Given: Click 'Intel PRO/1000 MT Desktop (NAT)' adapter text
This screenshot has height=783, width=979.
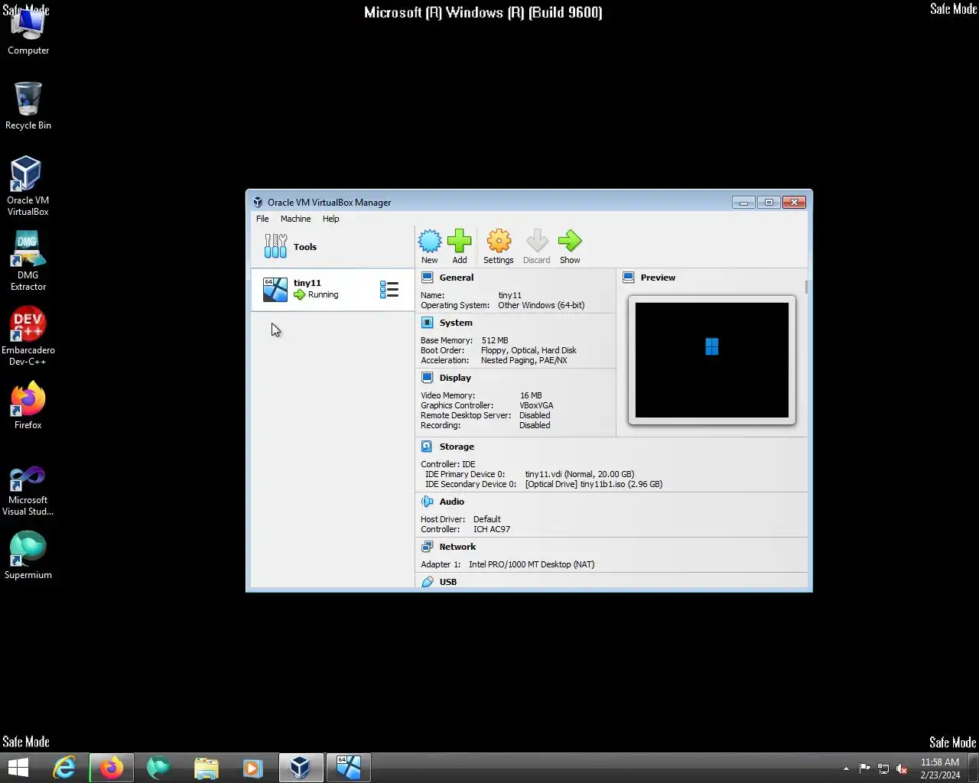Looking at the screenshot, I should click(x=532, y=564).
